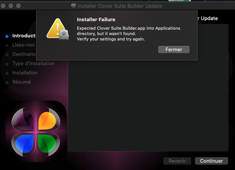The image size is (235, 170).
Task: Click the first gray window control button
Action: pyautogui.click(x=3, y=6)
